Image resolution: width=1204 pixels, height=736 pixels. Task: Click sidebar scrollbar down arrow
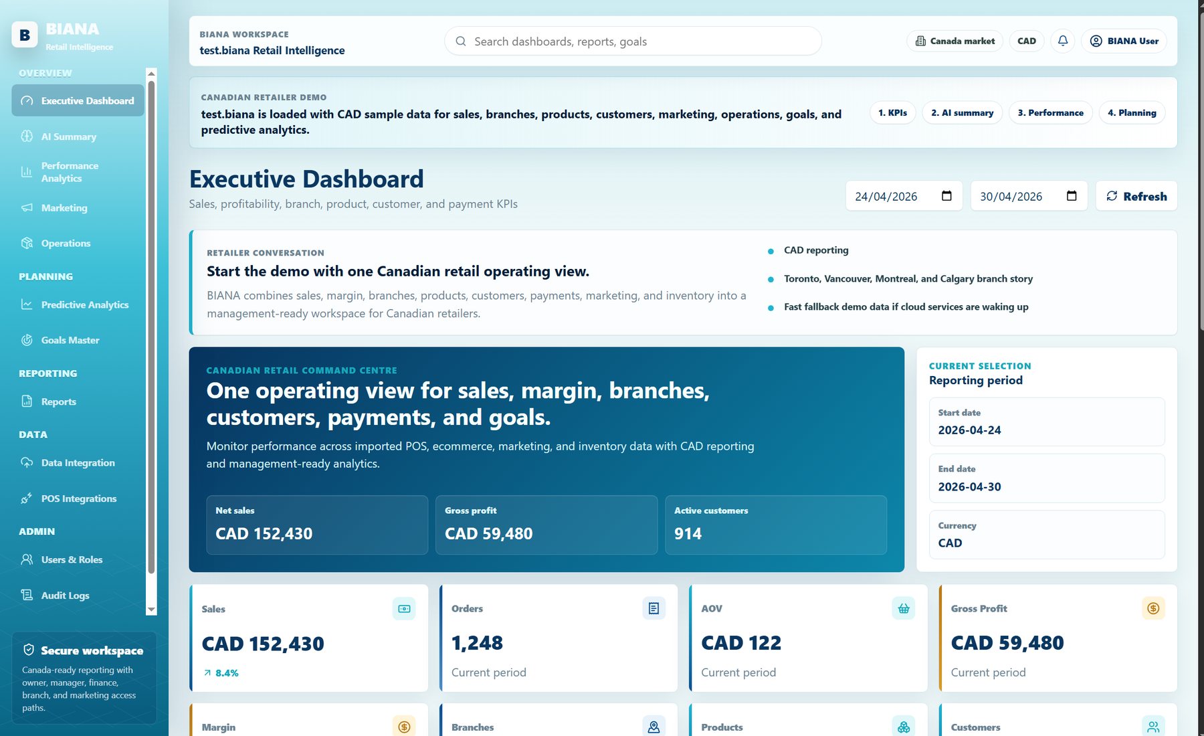[151, 610]
